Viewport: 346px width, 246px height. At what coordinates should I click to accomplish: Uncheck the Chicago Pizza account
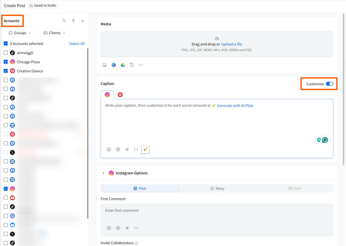pyautogui.click(x=6, y=62)
